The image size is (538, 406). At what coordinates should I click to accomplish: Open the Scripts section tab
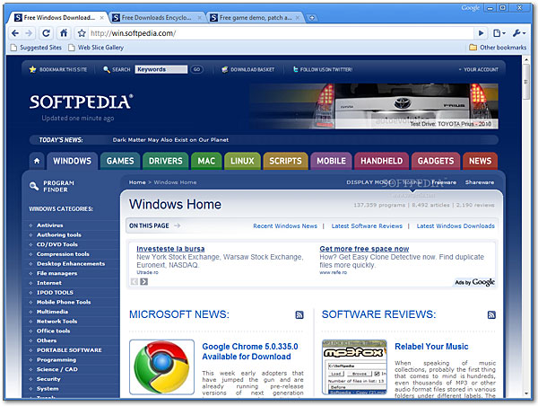[x=285, y=161]
